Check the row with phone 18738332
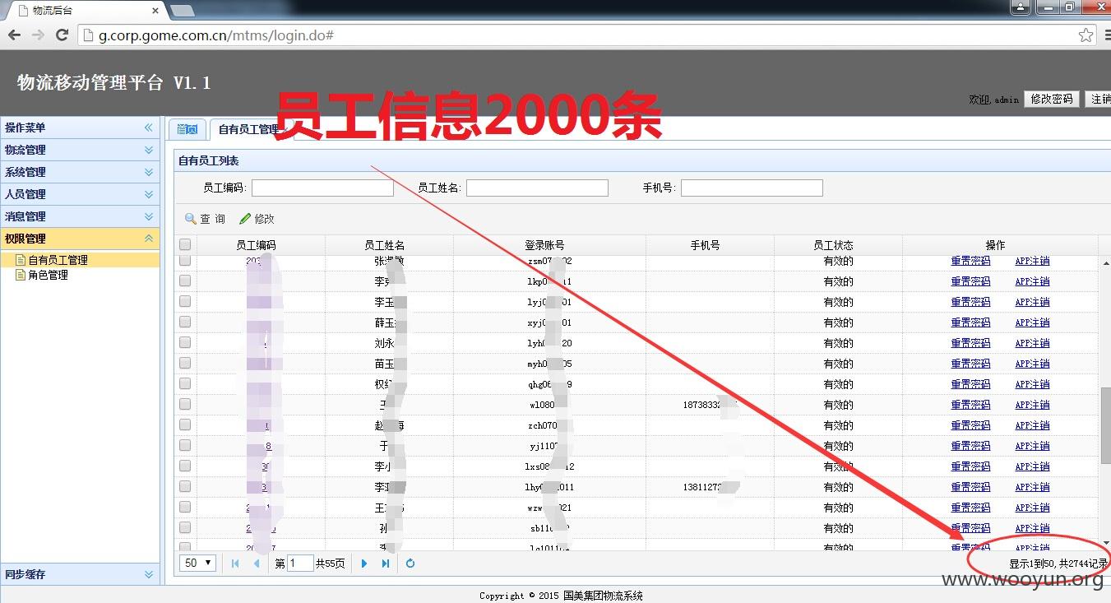Image resolution: width=1111 pixels, height=603 pixels. tap(185, 404)
